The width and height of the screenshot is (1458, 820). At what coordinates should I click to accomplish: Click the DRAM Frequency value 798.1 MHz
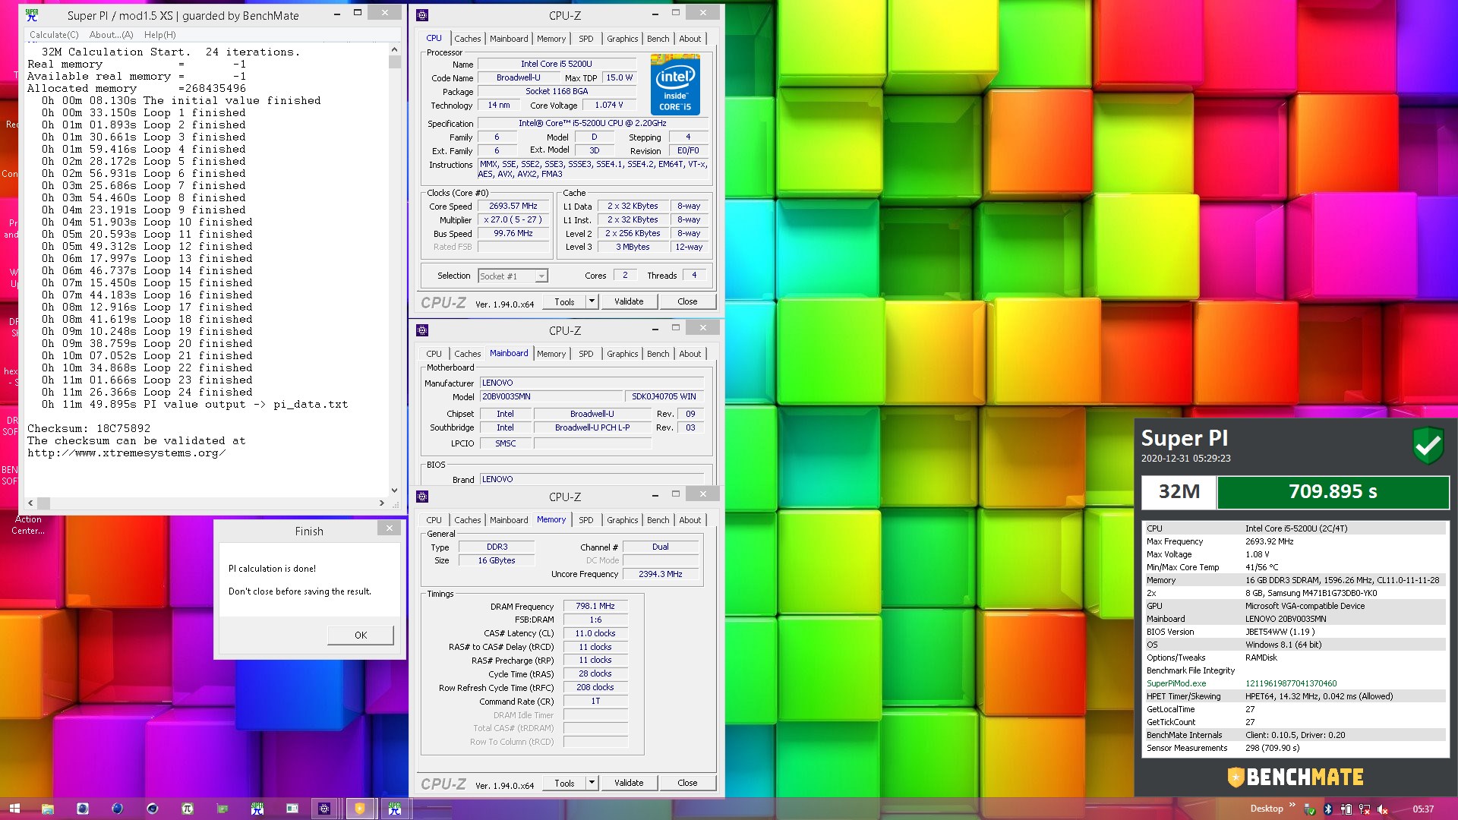pyautogui.click(x=595, y=606)
